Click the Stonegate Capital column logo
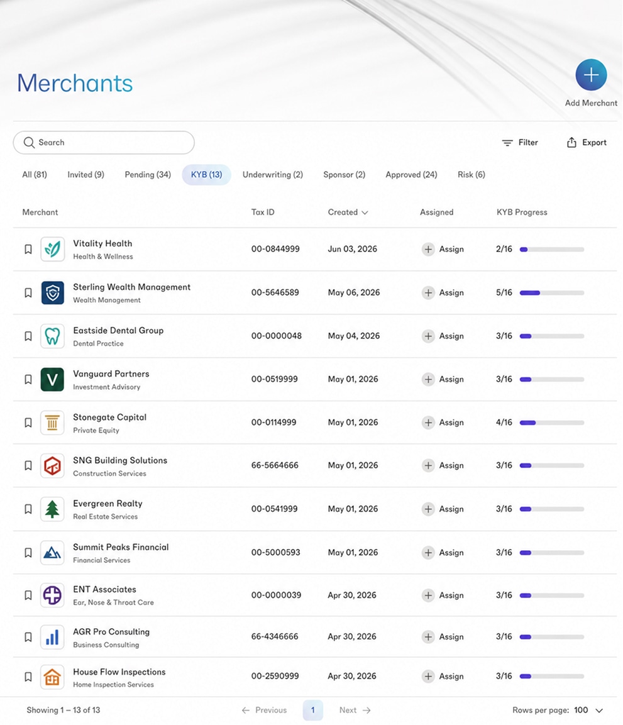The width and height of the screenshot is (623, 725). click(52, 423)
